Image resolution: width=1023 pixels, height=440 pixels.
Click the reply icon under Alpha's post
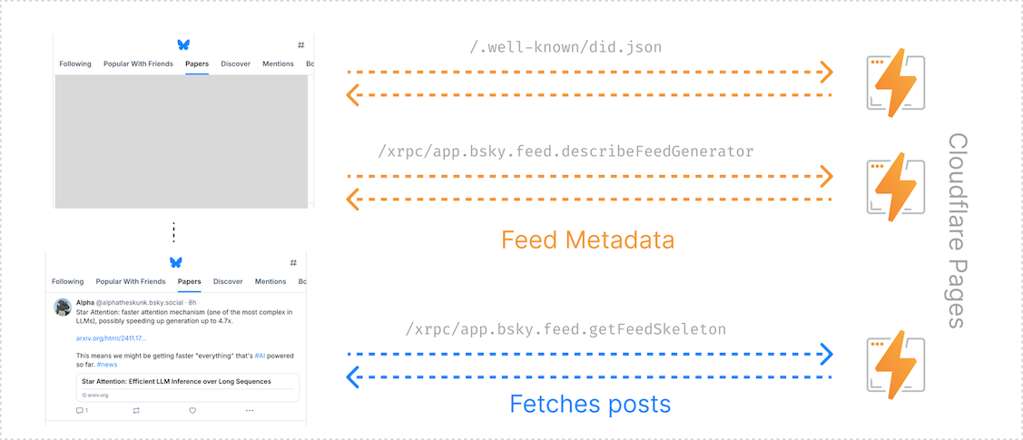81,411
